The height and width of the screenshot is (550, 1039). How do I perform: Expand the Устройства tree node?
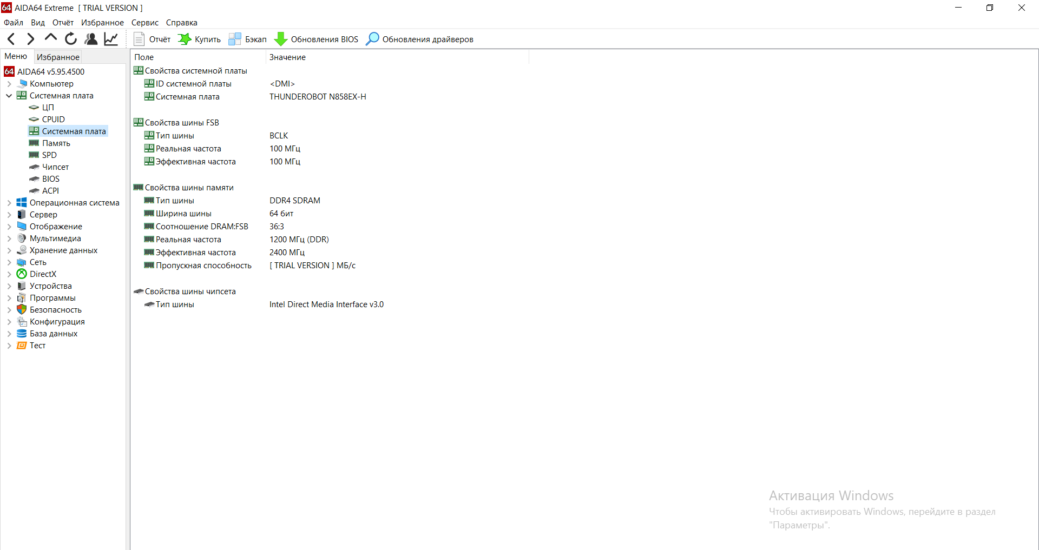pyautogui.click(x=9, y=286)
